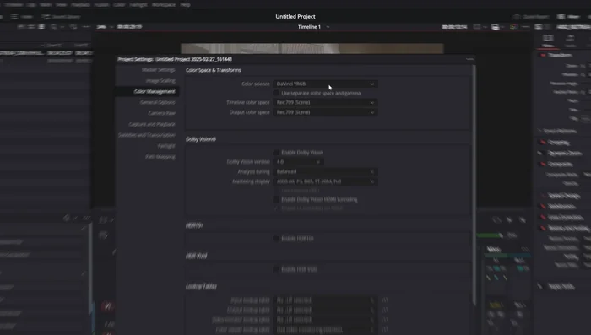Click the Sound Library toolbar icon
Image resolution: width=591 pixels, height=335 pixels.
46,17
